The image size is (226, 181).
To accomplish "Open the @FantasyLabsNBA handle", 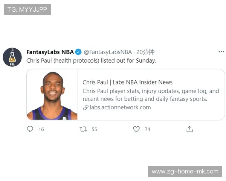I will click(x=108, y=52).
